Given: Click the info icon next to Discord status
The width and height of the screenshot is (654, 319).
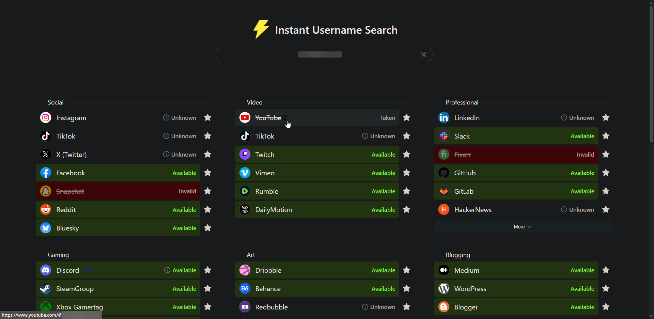Looking at the screenshot, I should coord(167,270).
